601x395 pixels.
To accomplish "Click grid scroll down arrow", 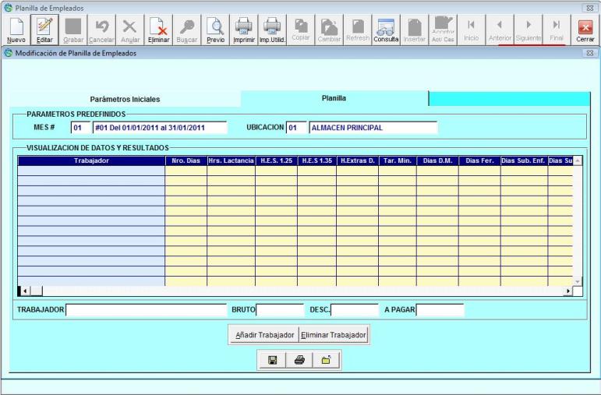I will [x=578, y=281].
